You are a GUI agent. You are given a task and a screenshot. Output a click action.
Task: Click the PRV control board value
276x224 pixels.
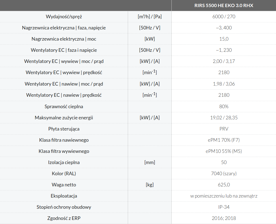click(224, 129)
